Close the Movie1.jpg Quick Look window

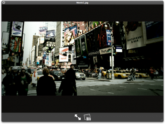pyautogui.click(x=4, y=3)
